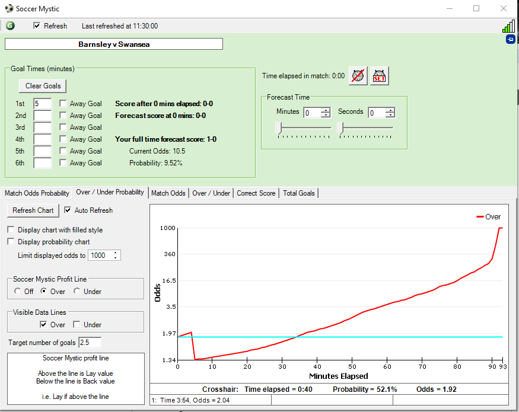Switch to the Correct Score tab
Screen dimensions: 519x412
pyautogui.click(x=256, y=193)
